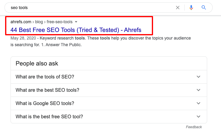Select the question 'What are the best SEO tools?'
221x137 pixels.
point(48,90)
